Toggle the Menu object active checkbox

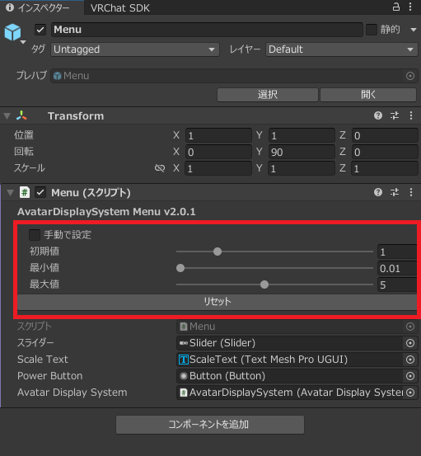(x=40, y=30)
